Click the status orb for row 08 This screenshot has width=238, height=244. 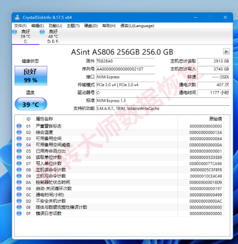click(19, 170)
